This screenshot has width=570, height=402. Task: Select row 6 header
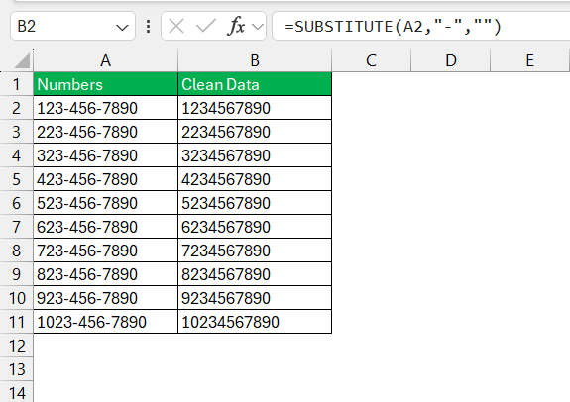[17, 203]
